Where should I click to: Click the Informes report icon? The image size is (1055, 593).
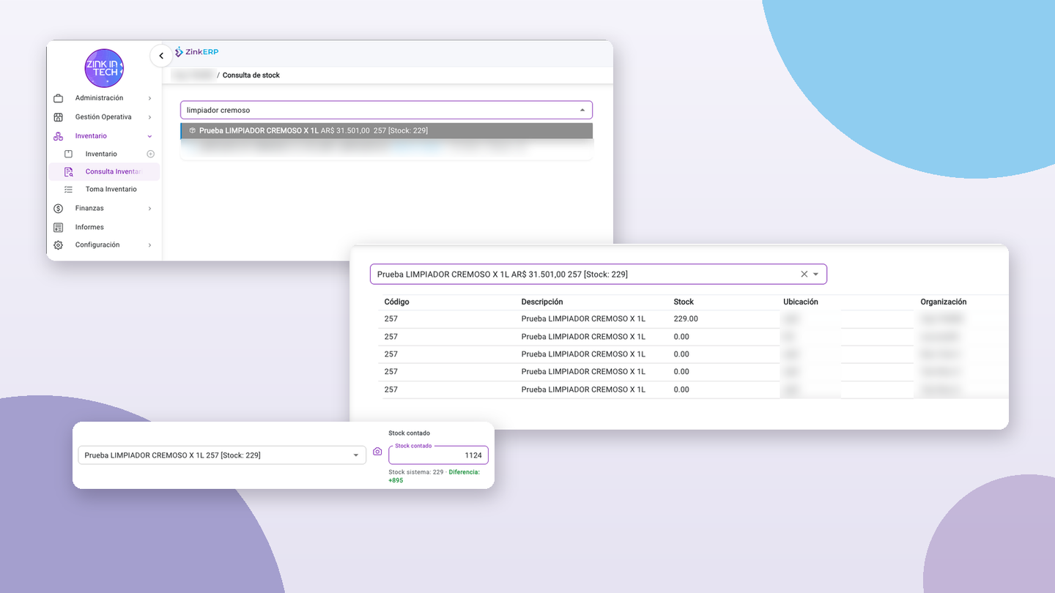coord(59,228)
